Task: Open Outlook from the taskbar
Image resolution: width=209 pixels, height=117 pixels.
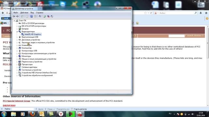Action: coord(42,114)
